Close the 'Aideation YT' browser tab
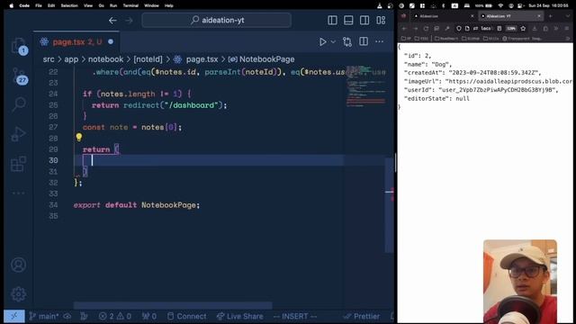This screenshot has width=576, height=324. (x=539, y=16)
